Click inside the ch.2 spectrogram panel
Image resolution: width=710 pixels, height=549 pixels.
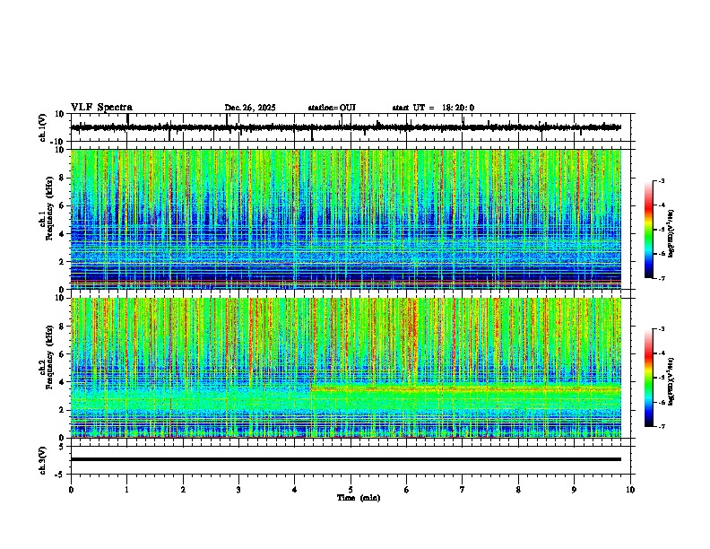pyautogui.click(x=346, y=368)
